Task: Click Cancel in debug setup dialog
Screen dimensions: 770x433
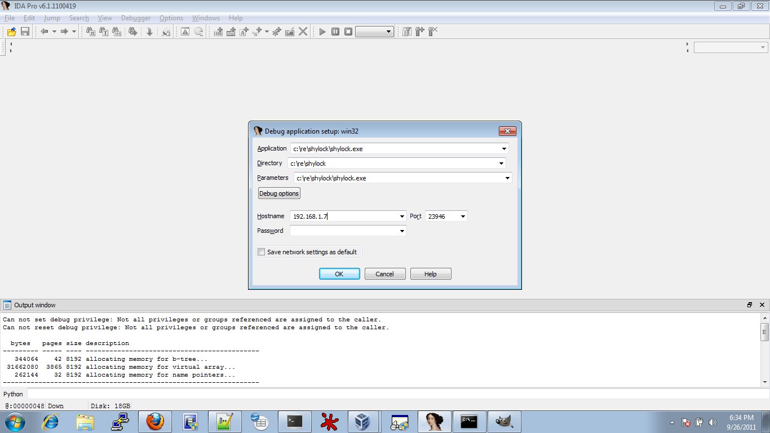Action: tap(385, 274)
